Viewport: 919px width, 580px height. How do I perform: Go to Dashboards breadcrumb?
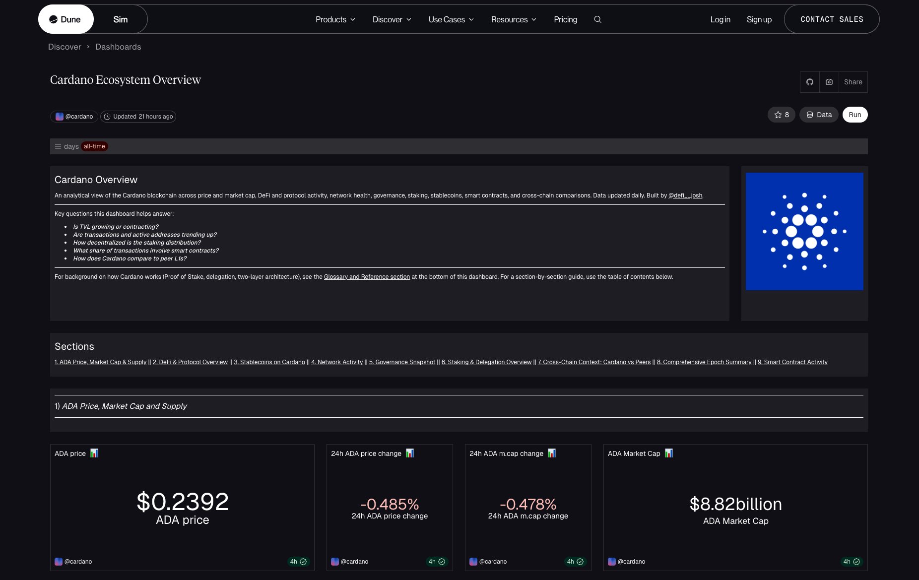click(118, 47)
